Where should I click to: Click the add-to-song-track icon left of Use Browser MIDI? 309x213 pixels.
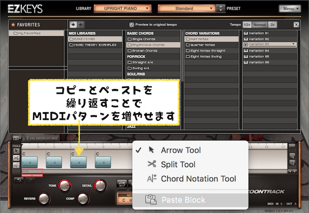coord(17,138)
